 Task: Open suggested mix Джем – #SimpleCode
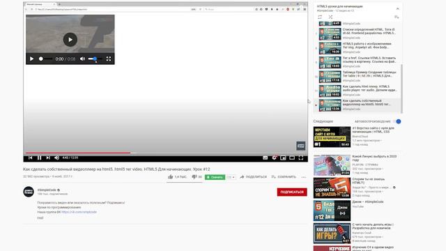click(357, 211)
